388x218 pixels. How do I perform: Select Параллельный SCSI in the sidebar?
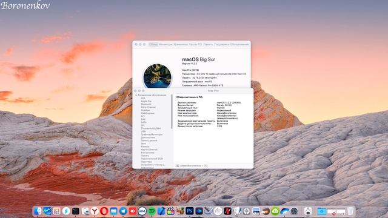(152, 159)
